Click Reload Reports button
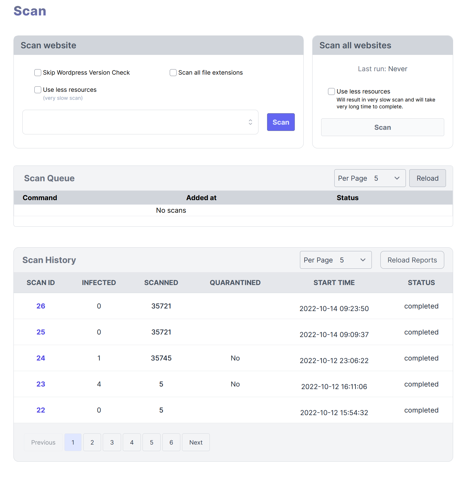The width and height of the screenshot is (476, 478). (412, 260)
